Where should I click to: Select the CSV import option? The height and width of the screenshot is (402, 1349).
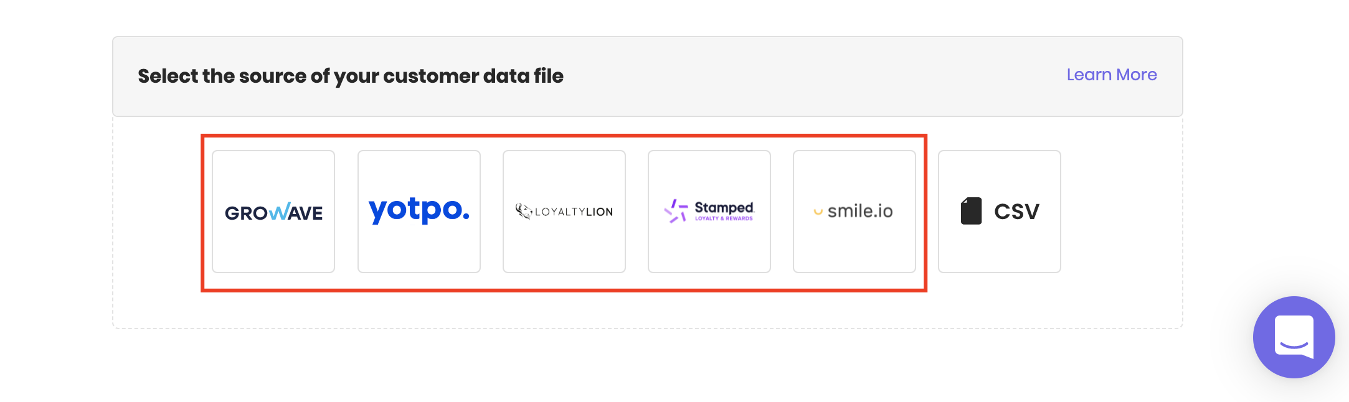coord(999,211)
